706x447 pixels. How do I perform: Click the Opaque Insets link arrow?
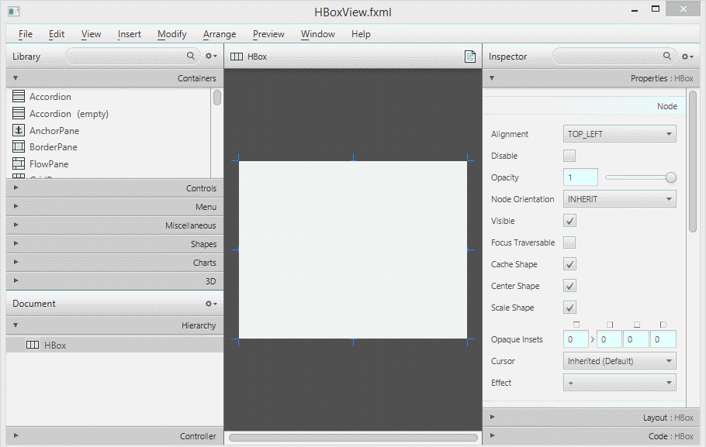tap(593, 339)
